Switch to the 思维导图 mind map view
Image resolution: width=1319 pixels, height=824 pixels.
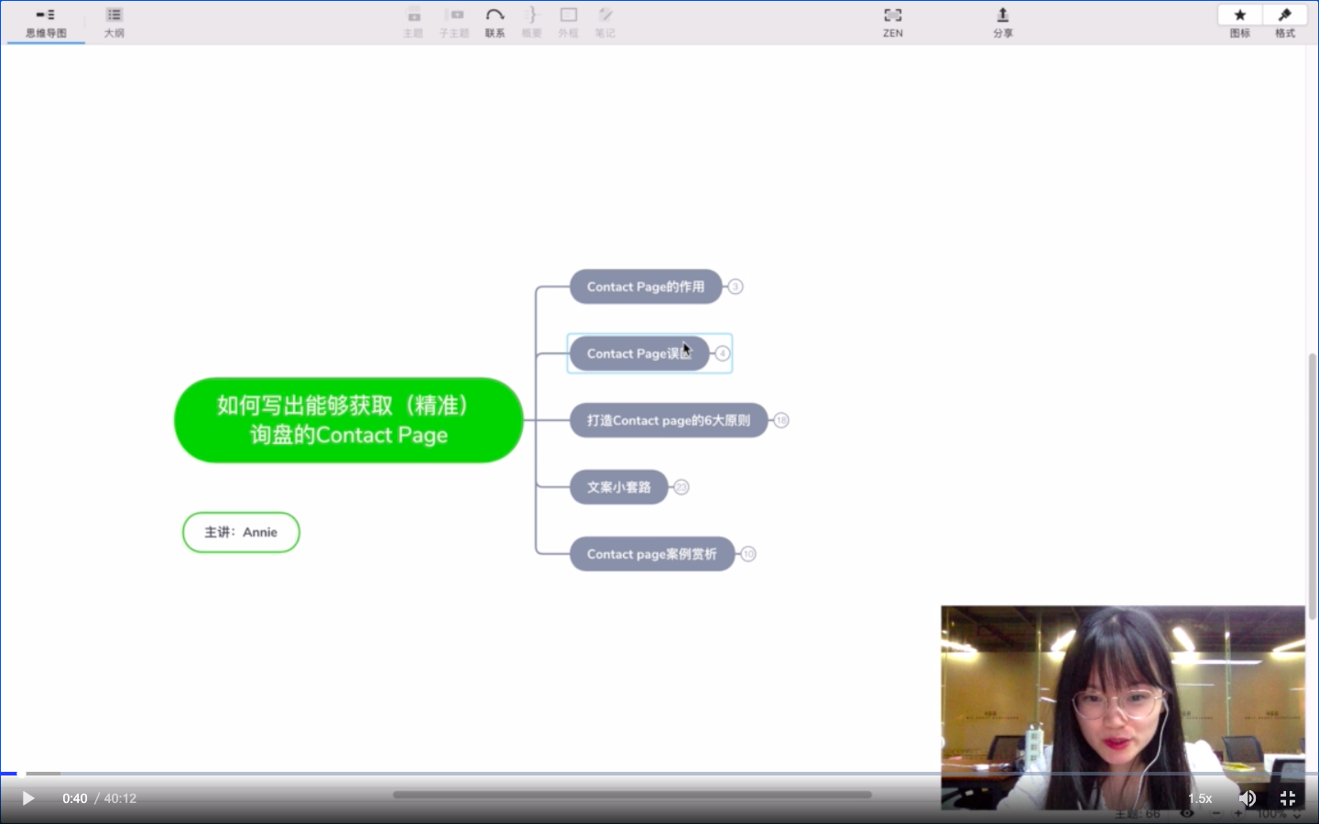(x=46, y=23)
